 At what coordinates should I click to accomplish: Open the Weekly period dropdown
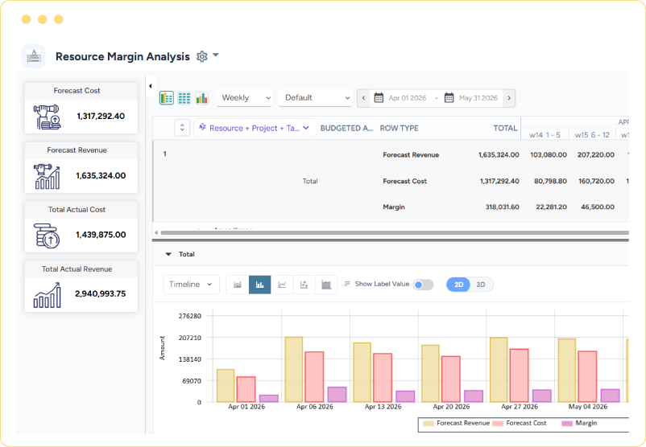pyautogui.click(x=244, y=98)
